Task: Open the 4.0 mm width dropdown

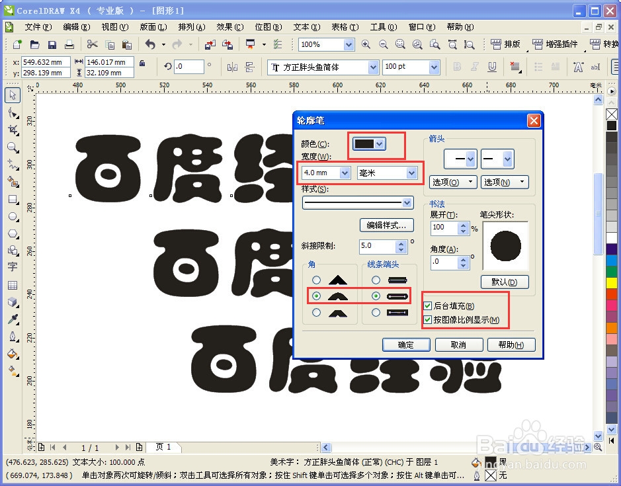Action: tap(345, 173)
